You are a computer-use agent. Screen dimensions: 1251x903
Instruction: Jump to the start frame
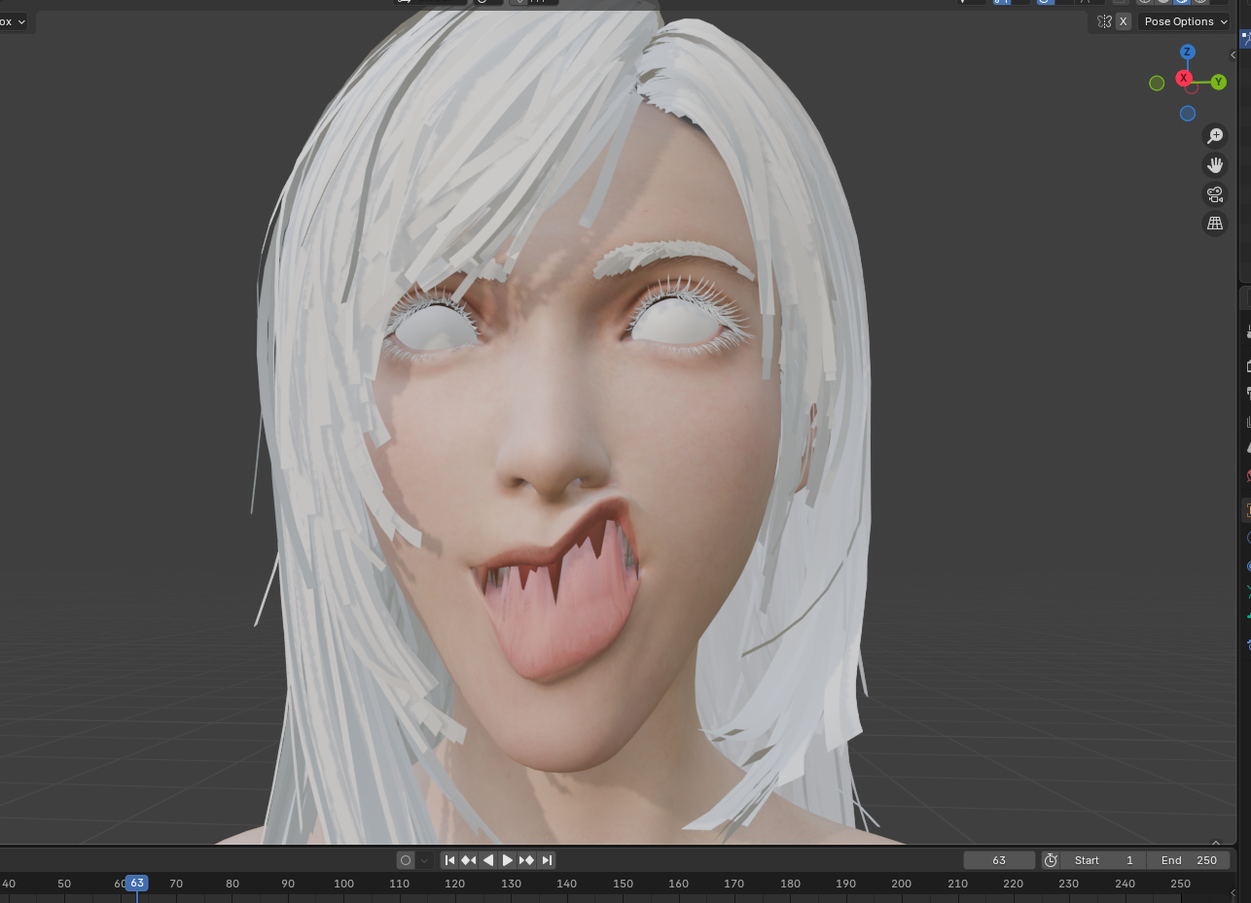point(449,860)
